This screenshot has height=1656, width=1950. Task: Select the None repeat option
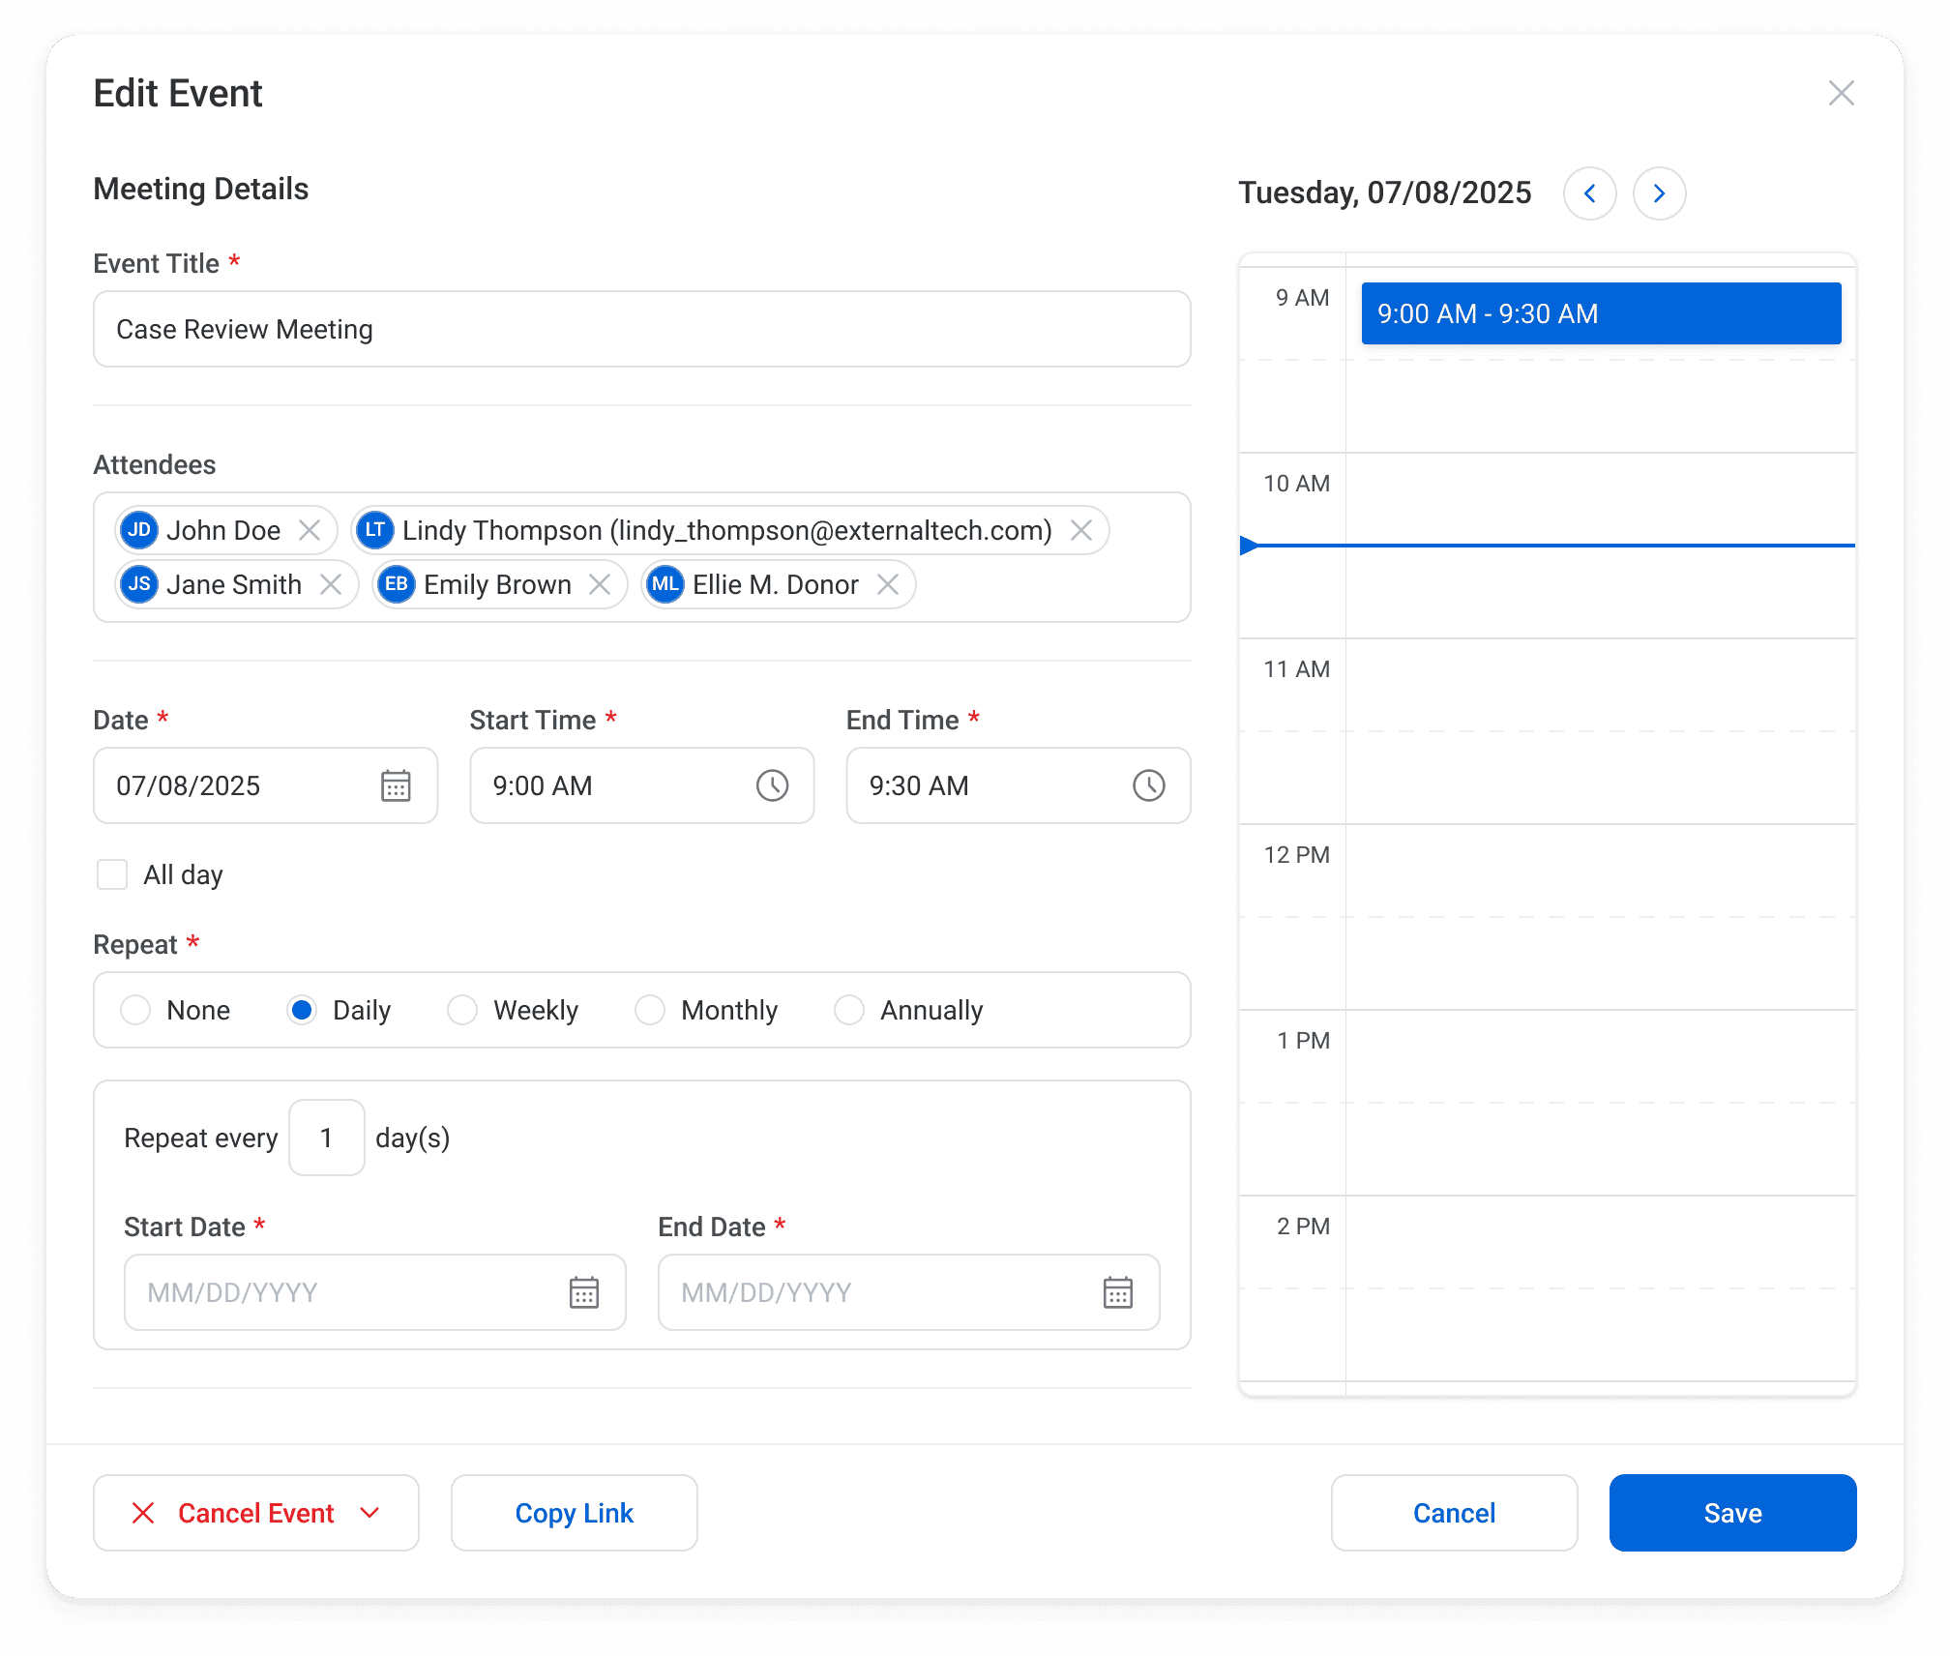pos(135,1010)
